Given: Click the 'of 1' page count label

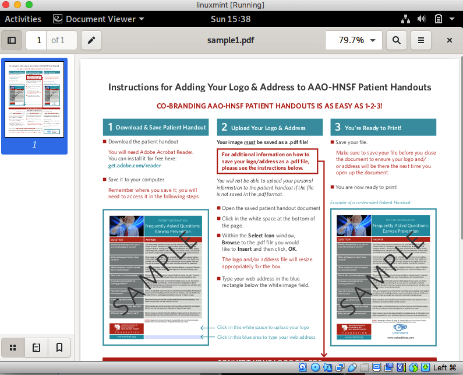Looking at the screenshot, I should (x=58, y=40).
